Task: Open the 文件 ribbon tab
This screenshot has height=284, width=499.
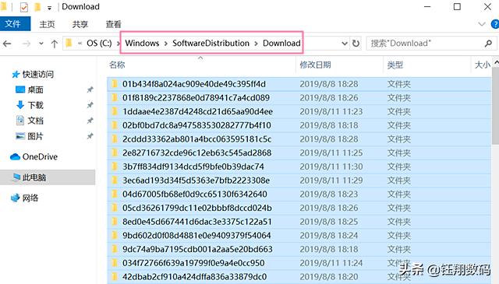Action: pos(15,24)
